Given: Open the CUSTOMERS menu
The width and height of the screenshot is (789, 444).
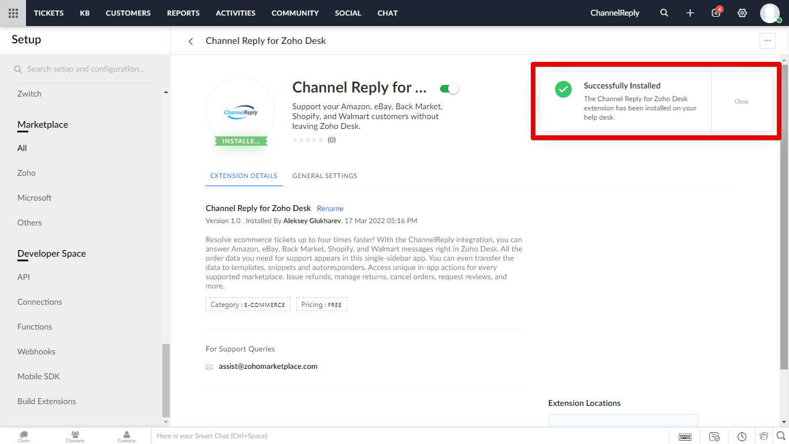Looking at the screenshot, I should pos(128,13).
